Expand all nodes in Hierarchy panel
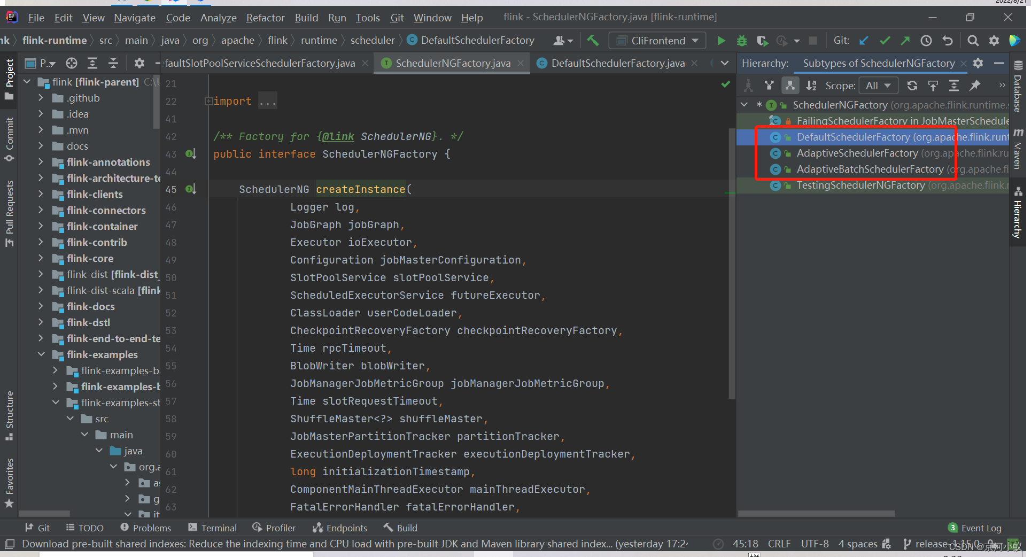 point(954,86)
